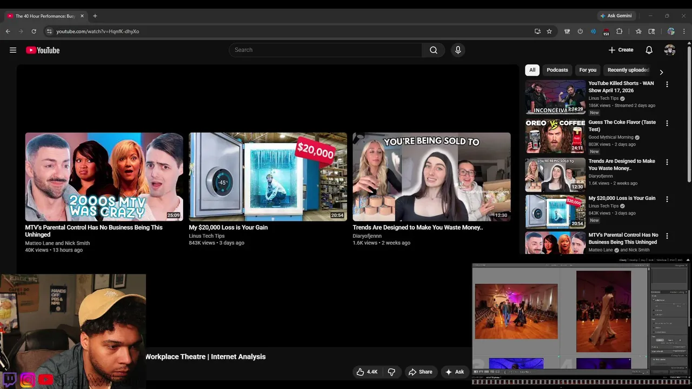692x389 pixels.
Task: Click the Ask button below video
Action: click(455, 372)
